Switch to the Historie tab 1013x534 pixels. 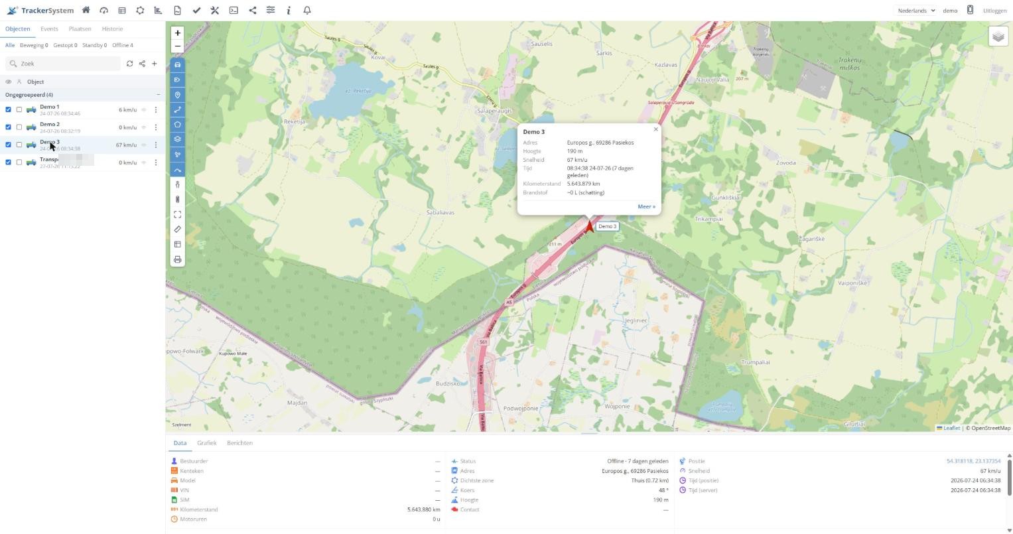[112, 29]
